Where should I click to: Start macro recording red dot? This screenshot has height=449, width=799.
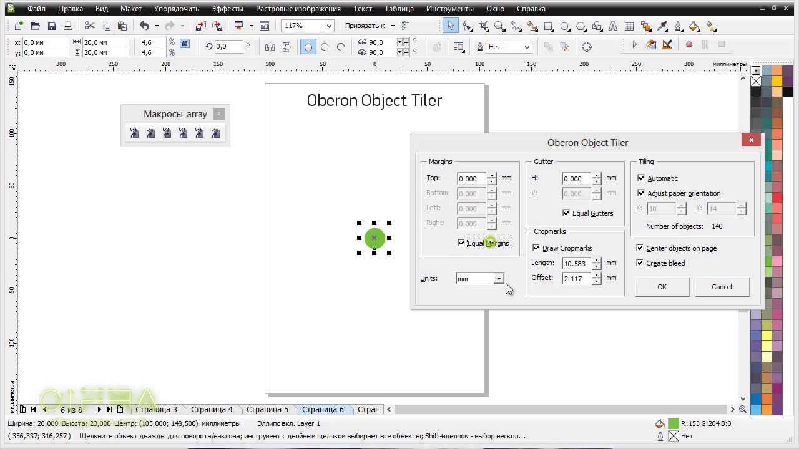tap(689, 45)
